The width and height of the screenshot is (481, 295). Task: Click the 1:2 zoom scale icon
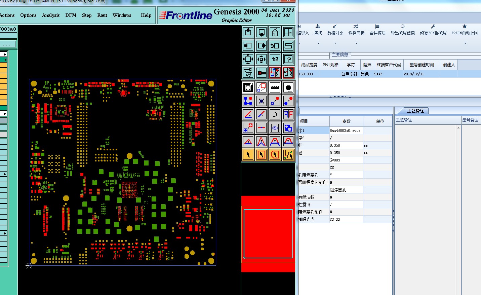click(275, 59)
